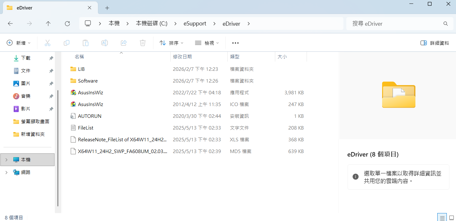456x221 pixels.
Task: Open the 新增 dropdown menu
Action: pyautogui.click(x=19, y=43)
